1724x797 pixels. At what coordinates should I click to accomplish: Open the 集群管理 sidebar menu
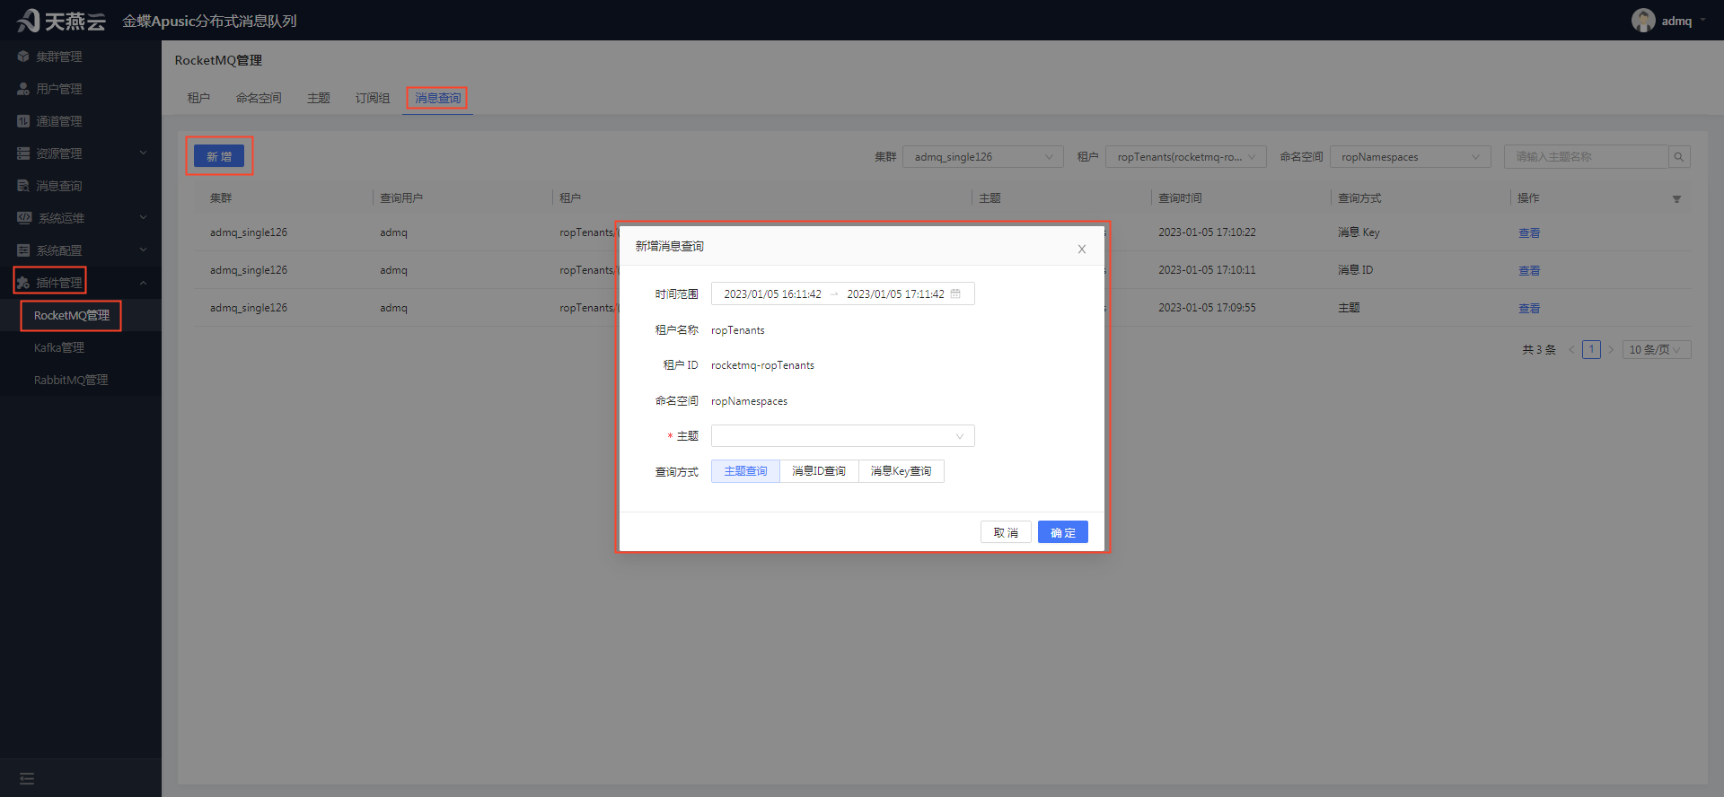pyautogui.click(x=81, y=57)
